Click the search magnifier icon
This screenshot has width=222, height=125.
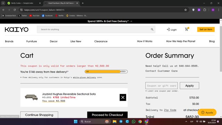(152, 29)
